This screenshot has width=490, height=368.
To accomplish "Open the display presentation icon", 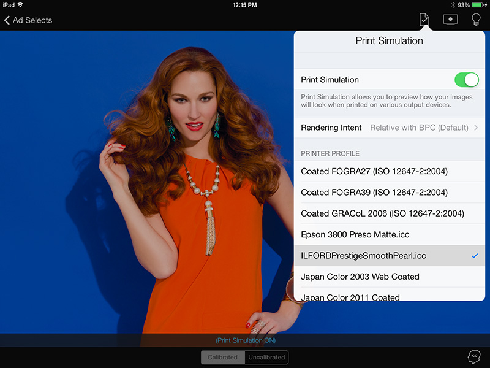I will tap(450, 20).
